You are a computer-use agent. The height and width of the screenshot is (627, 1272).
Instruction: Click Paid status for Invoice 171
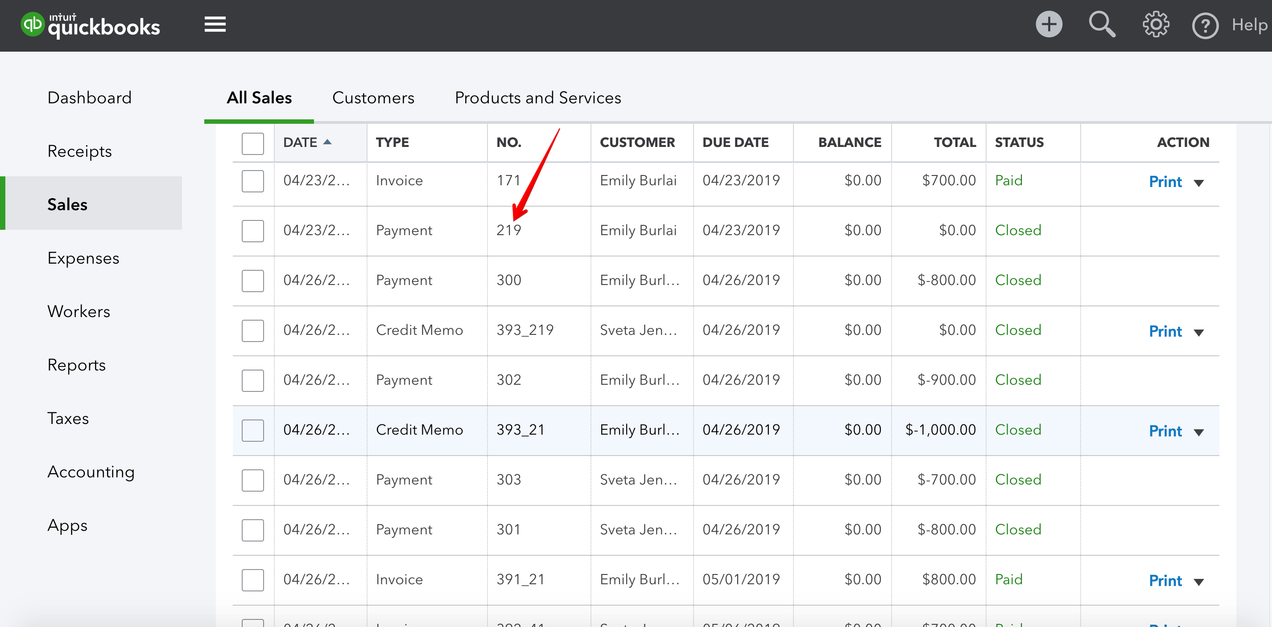[x=1008, y=180]
